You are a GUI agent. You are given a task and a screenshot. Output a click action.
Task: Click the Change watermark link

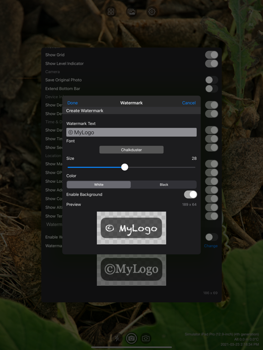pos(210,246)
